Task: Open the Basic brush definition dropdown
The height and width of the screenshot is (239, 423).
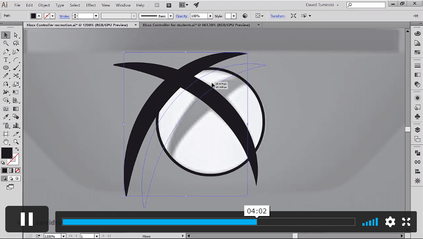Action: pyautogui.click(x=170, y=16)
